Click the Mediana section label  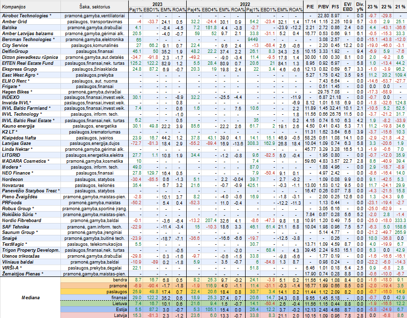pos(31,298)
